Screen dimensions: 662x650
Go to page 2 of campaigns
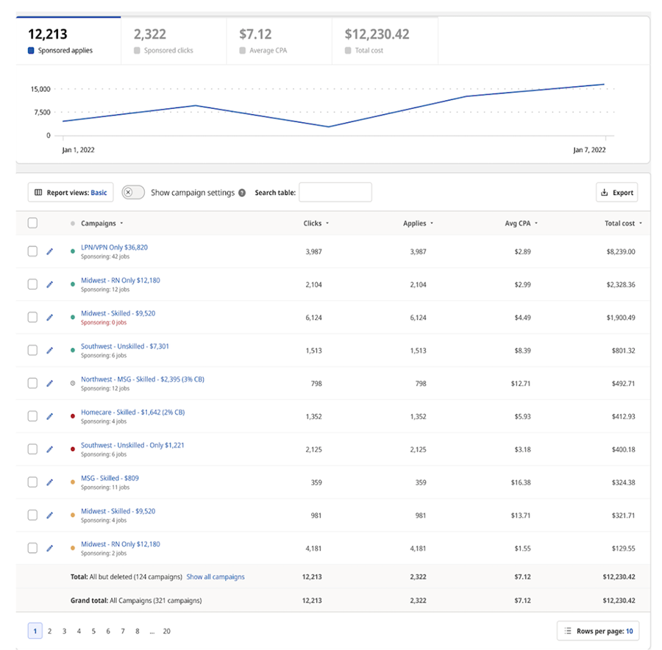(x=49, y=631)
